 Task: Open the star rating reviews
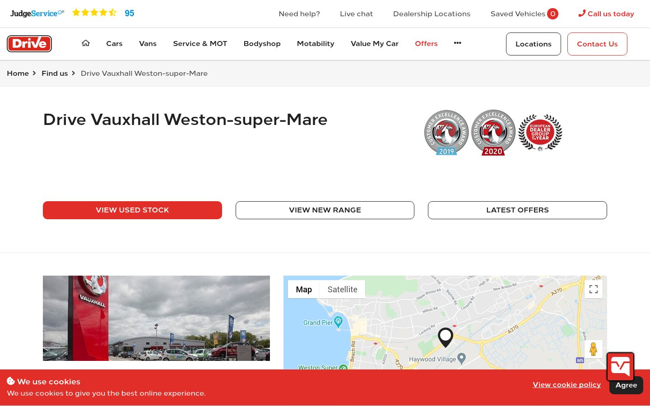[94, 13]
